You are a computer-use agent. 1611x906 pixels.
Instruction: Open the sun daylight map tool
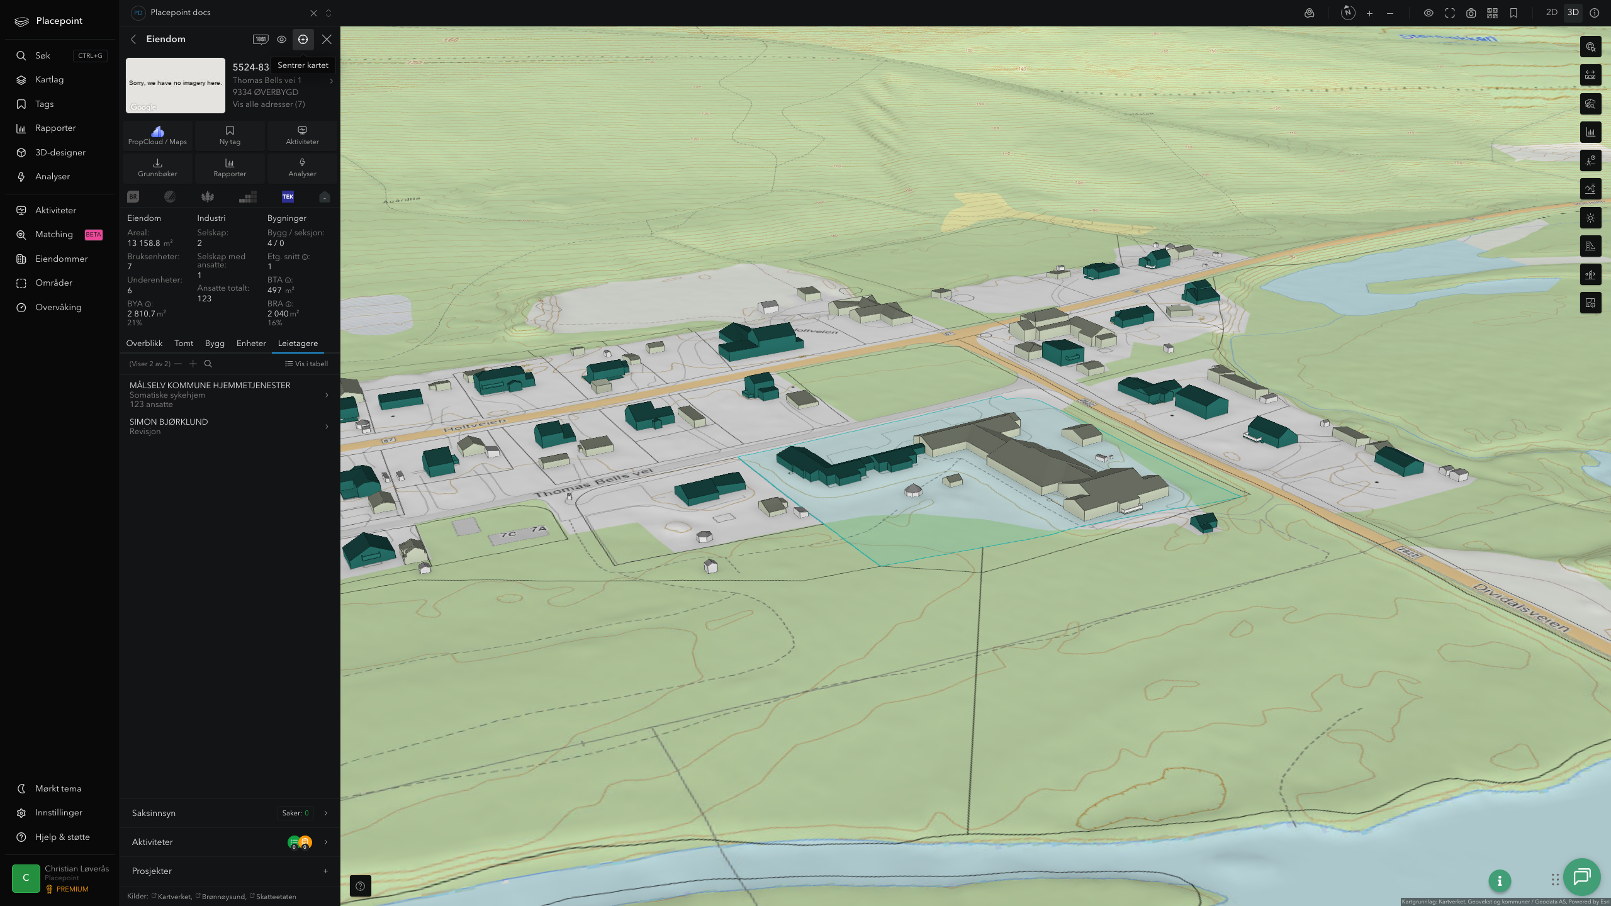[1590, 218]
